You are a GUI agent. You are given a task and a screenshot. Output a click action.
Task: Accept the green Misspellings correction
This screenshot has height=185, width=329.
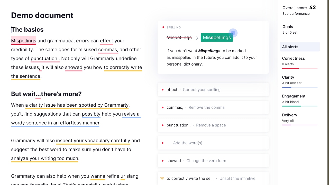pos(217,37)
